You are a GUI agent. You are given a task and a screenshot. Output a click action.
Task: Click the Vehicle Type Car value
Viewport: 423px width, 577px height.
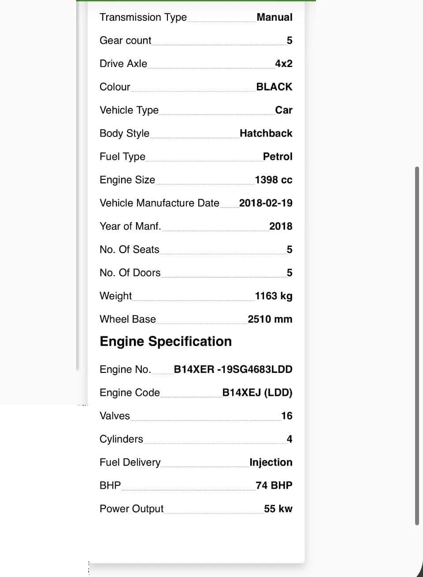coord(284,110)
